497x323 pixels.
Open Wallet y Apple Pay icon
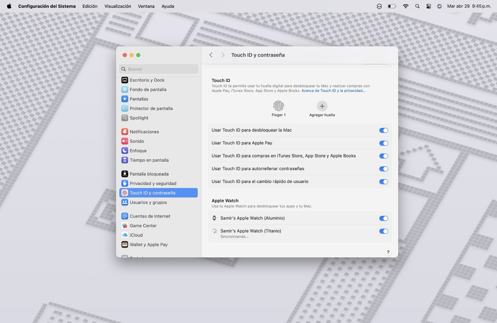[125, 245]
